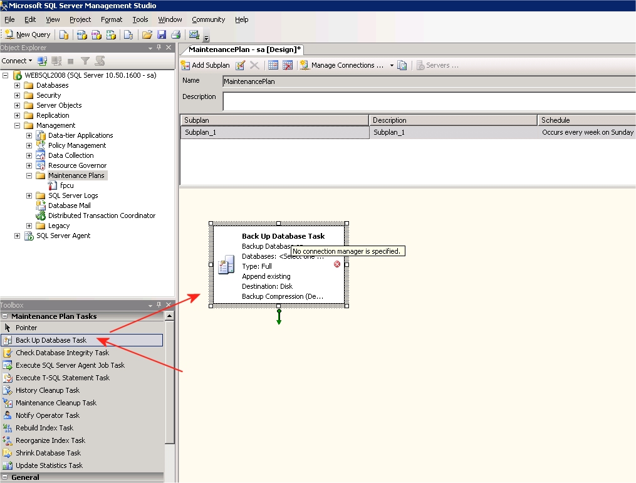This screenshot has height=483, width=636.
Task: Click the Add Subplan button
Action: pos(206,65)
